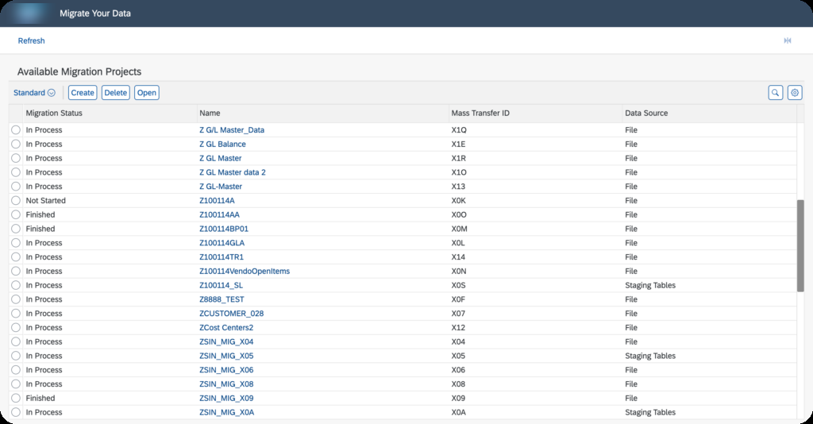
Task: Click Staging Tables cell in ZSIN_MIG_X05 row
Action: (x=650, y=356)
